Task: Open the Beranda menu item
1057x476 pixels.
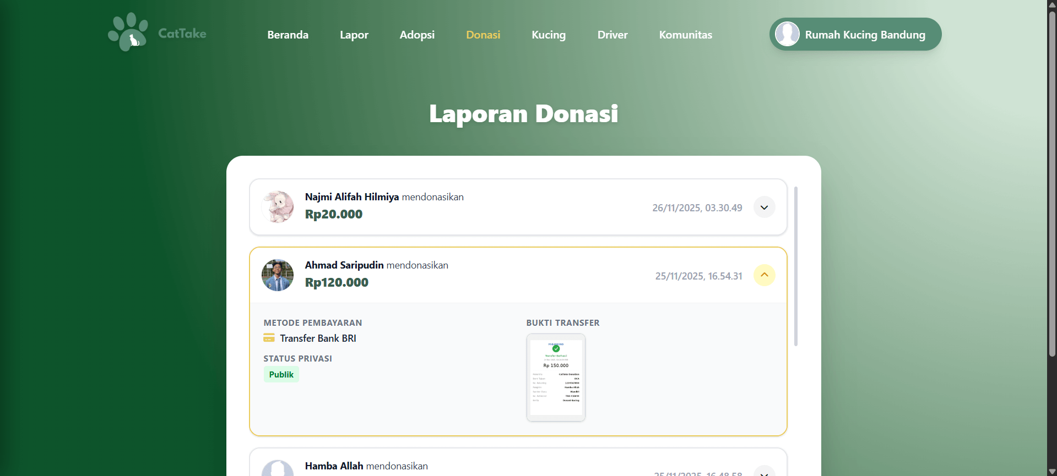Action: [288, 35]
